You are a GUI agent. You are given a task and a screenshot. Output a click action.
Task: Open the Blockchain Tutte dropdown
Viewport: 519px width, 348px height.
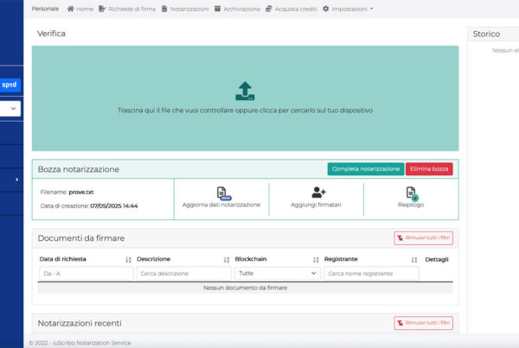point(278,274)
